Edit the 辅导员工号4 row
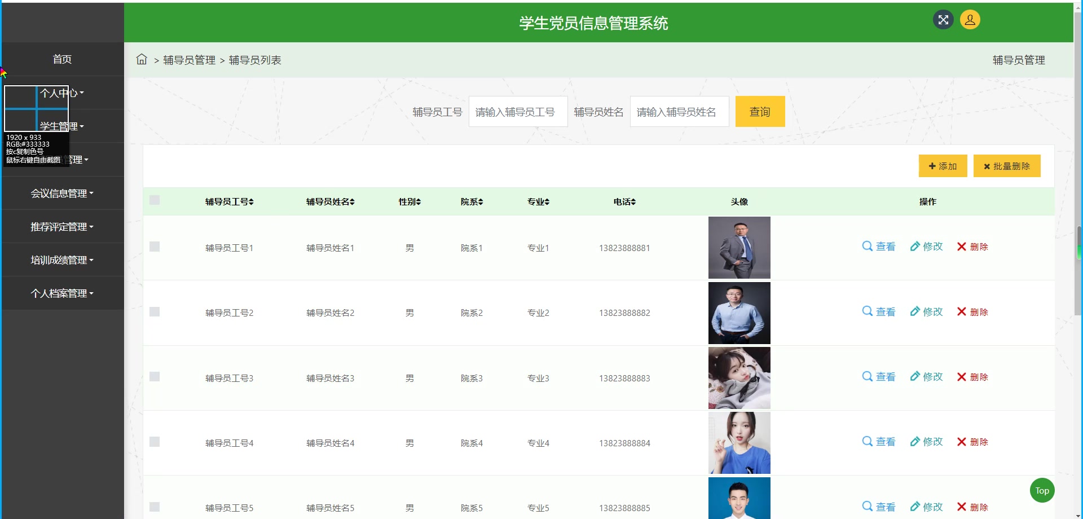The height and width of the screenshot is (519, 1083). (926, 442)
